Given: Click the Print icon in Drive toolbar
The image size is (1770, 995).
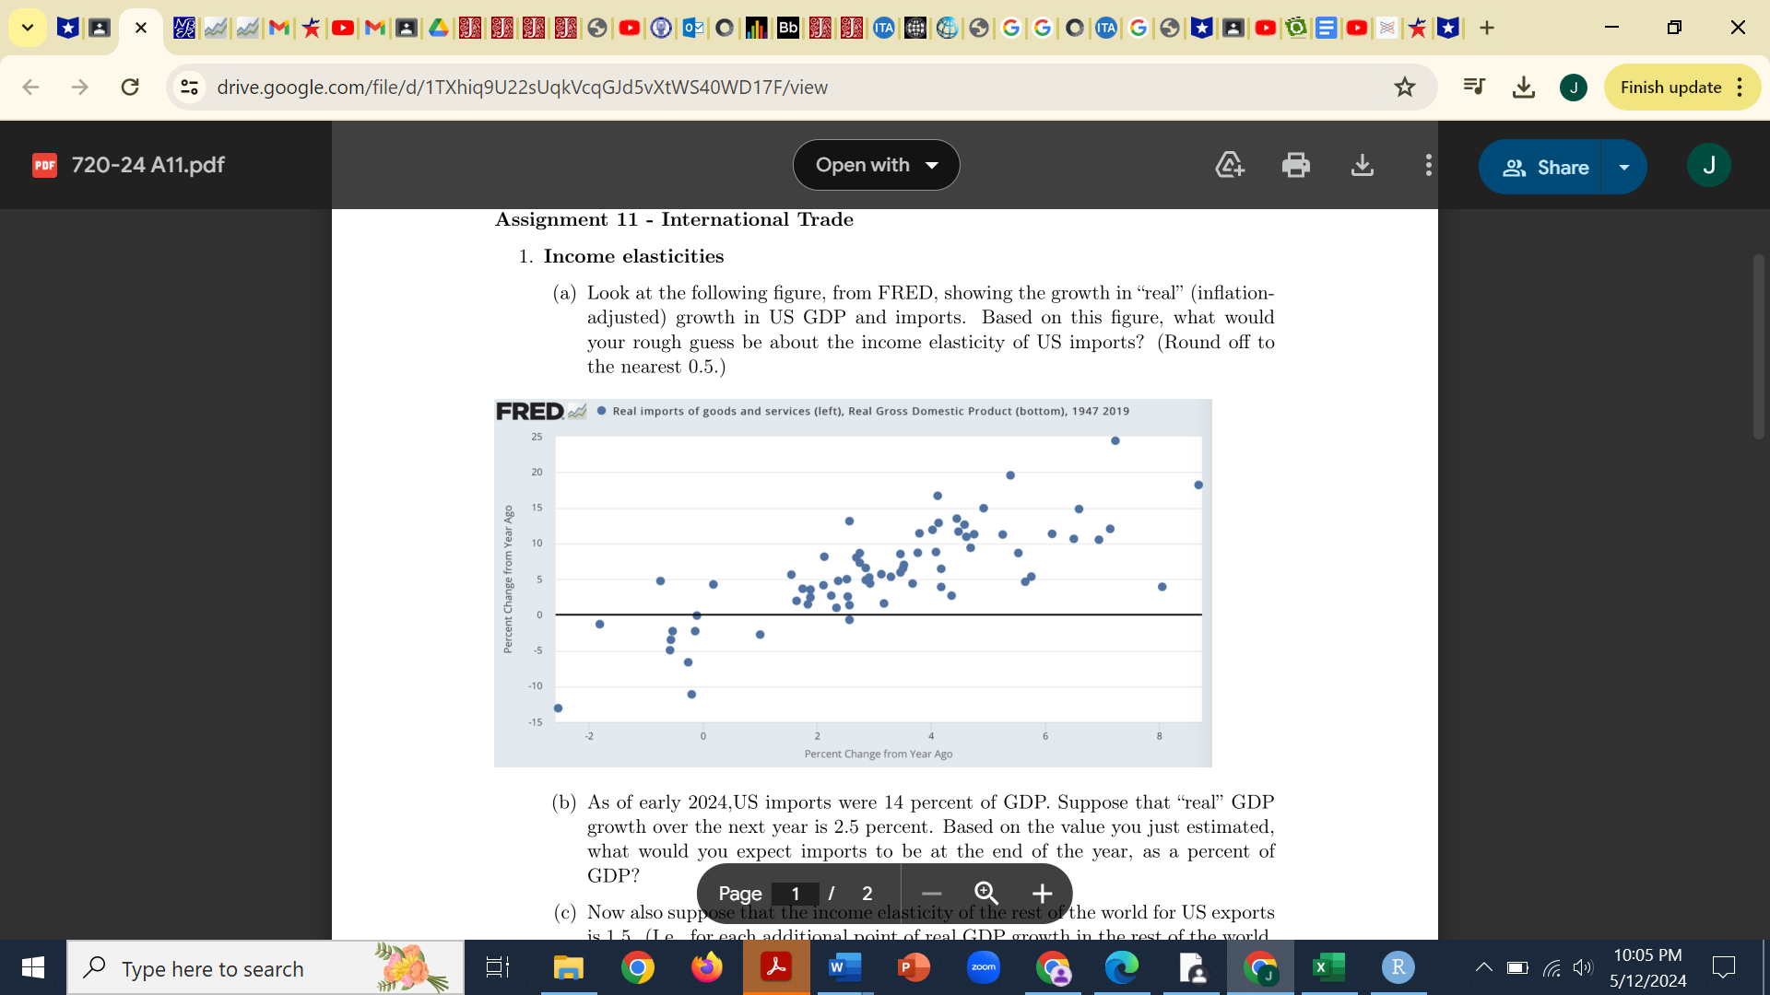Looking at the screenshot, I should [x=1295, y=165].
